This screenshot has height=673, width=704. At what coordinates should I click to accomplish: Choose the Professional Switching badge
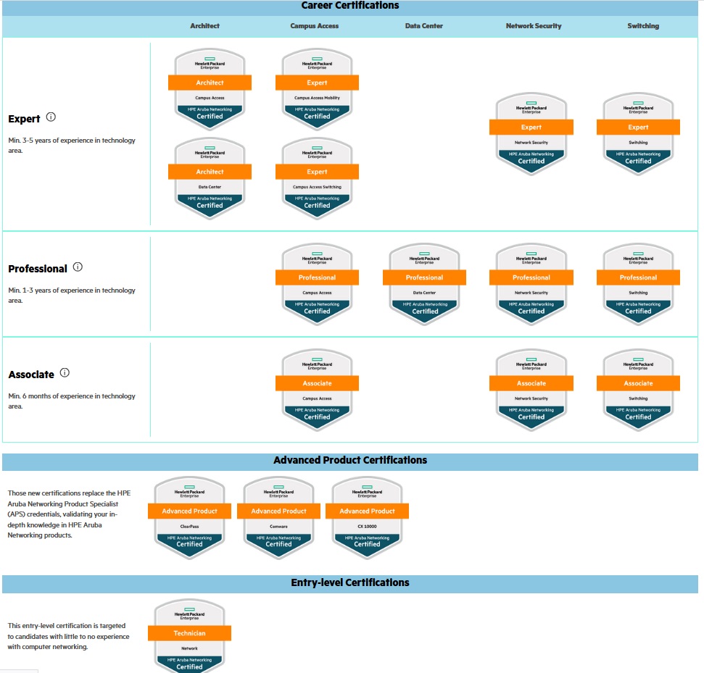pos(638,285)
